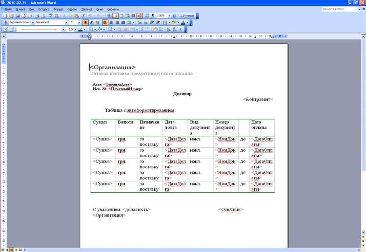366x252 pixels.
Task: Click Select Browse Object button
Action: pos(364,240)
